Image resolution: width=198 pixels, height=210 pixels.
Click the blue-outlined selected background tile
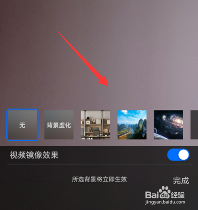pos(23,125)
